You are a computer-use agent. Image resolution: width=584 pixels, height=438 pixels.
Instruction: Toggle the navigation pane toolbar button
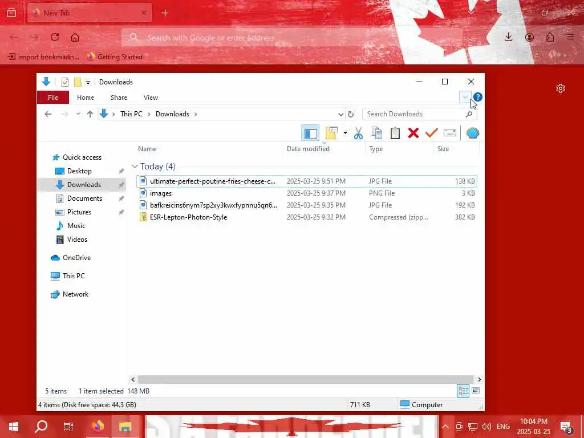[x=310, y=133]
